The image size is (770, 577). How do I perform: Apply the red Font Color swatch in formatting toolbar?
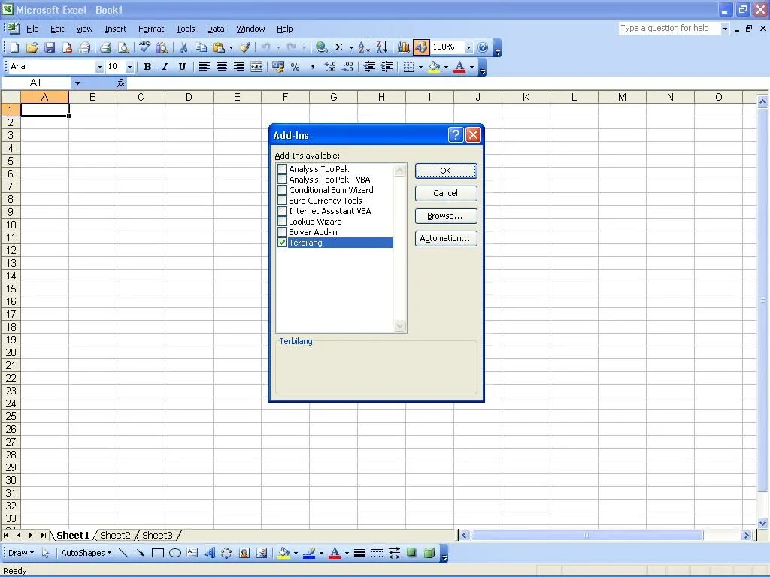point(459,67)
